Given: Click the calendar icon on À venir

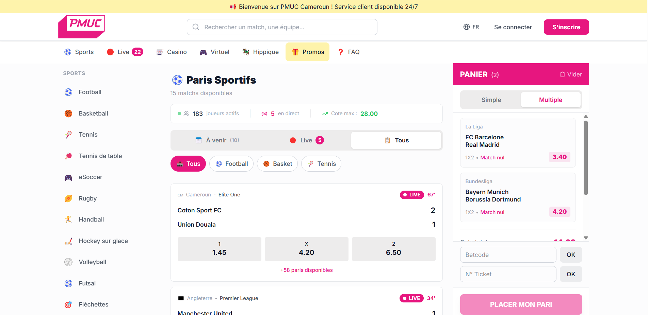Looking at the screenshot, I should tap(199, 140).
